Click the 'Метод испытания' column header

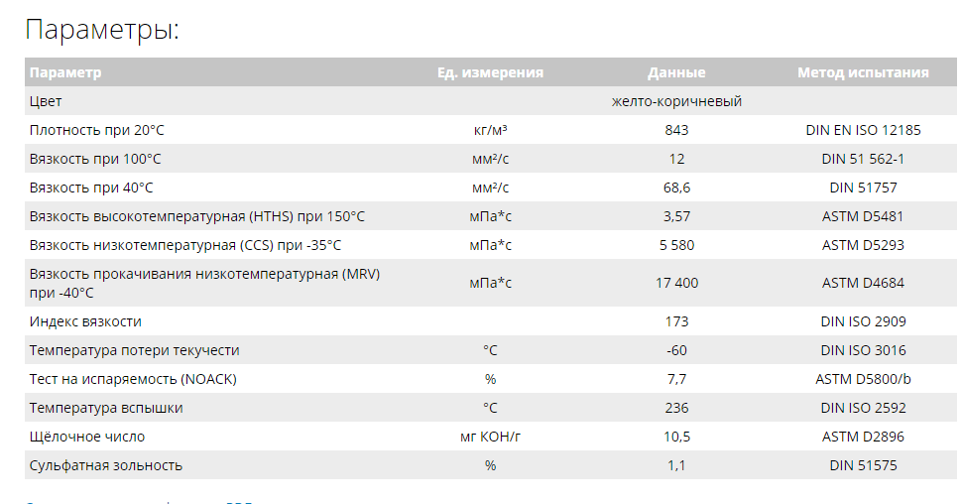point(863,72)
